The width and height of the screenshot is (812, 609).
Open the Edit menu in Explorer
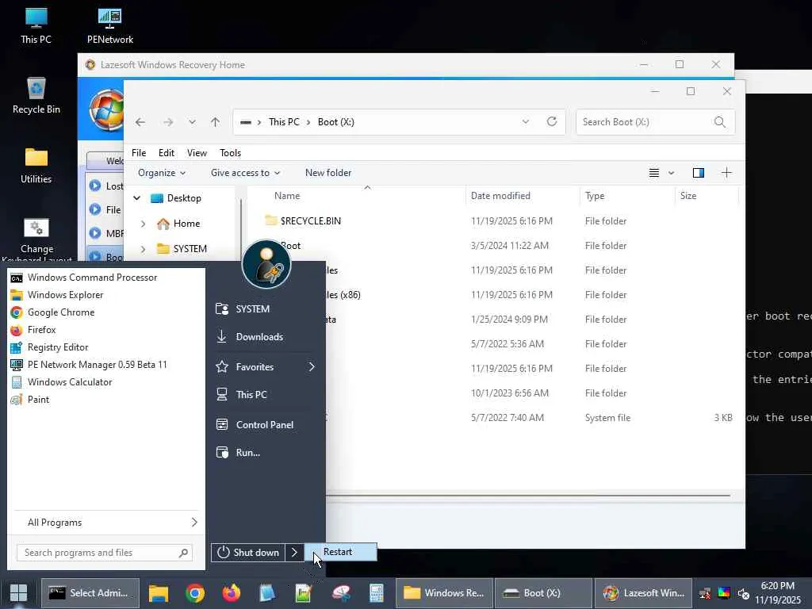pos(167,153)
